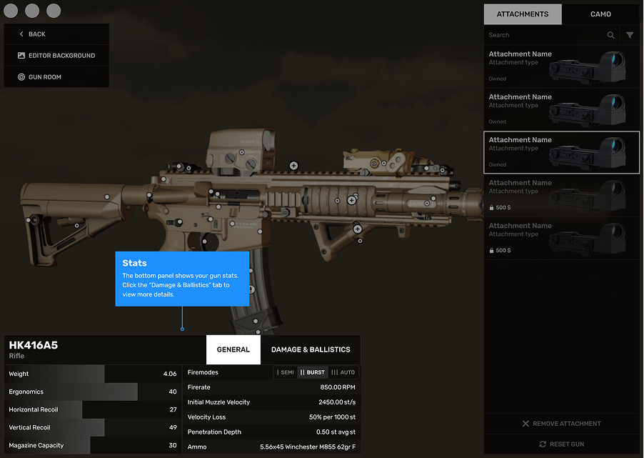Switch to the Attachments tab
The width and height of the screenshot is (644, 458).
(523, 14)
